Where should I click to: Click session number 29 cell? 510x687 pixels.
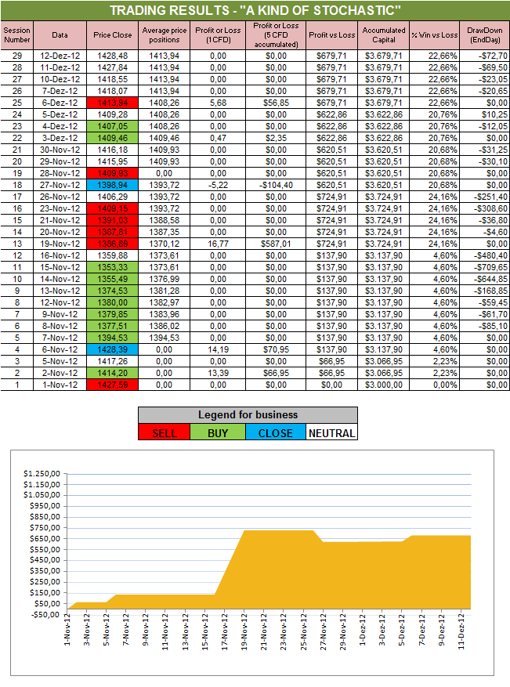pos(16,56)
